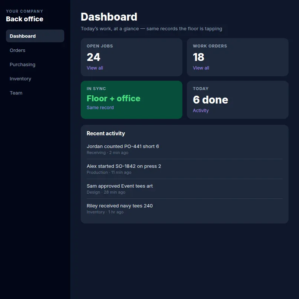Click View all under Open Jobs

coord(95,68)
